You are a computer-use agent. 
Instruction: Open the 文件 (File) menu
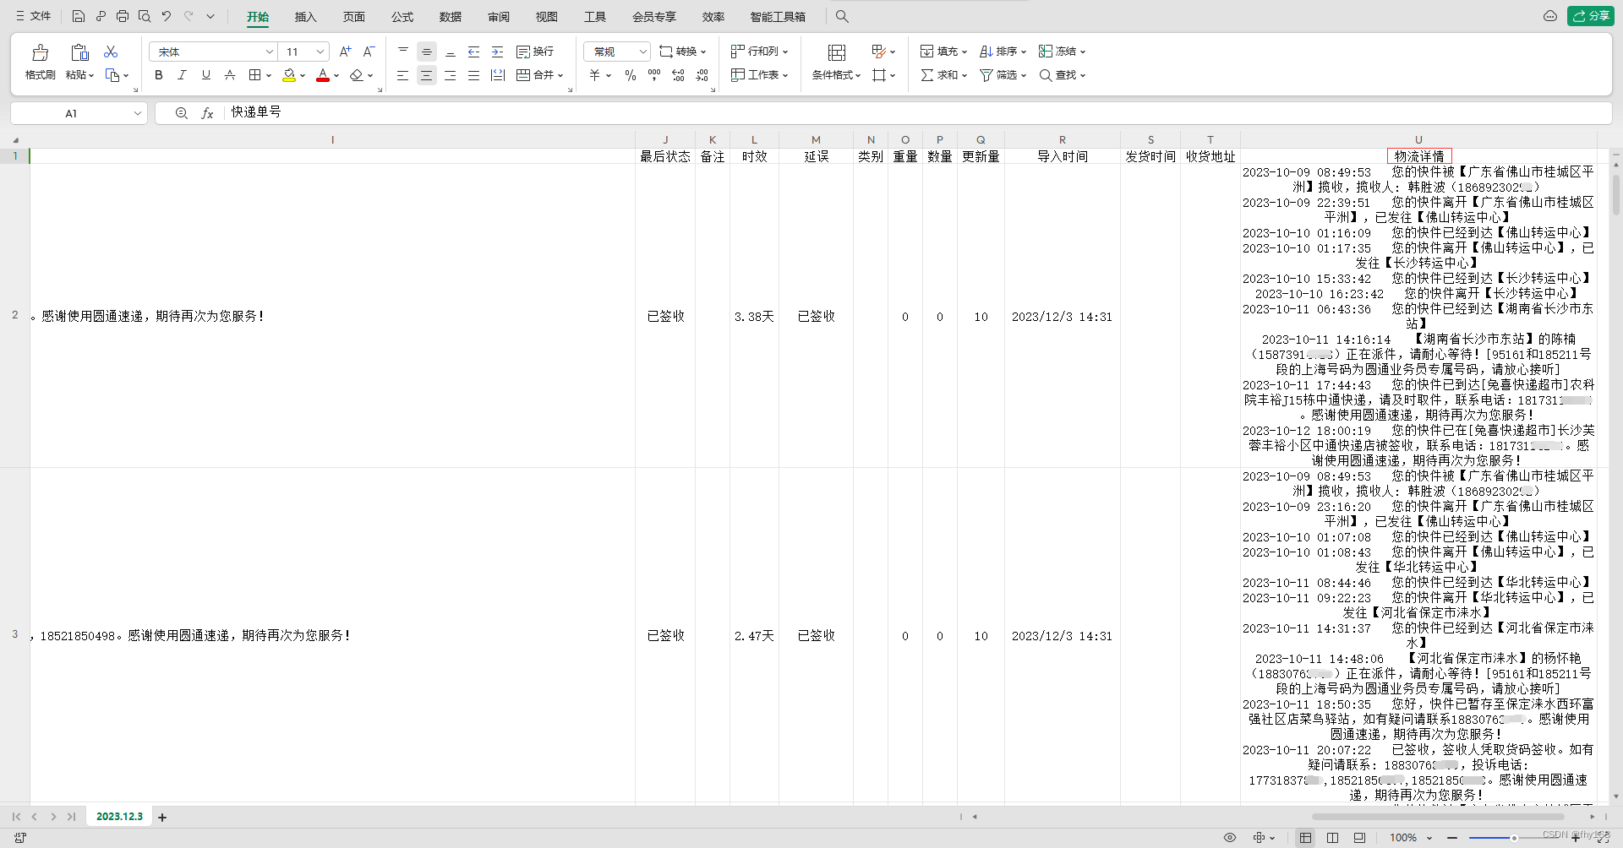33,16
